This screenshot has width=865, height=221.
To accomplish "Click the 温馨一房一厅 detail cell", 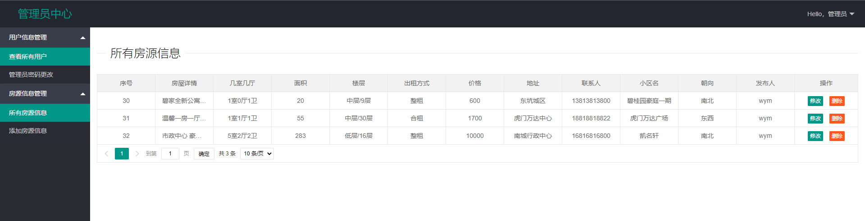I will (184, 118).
